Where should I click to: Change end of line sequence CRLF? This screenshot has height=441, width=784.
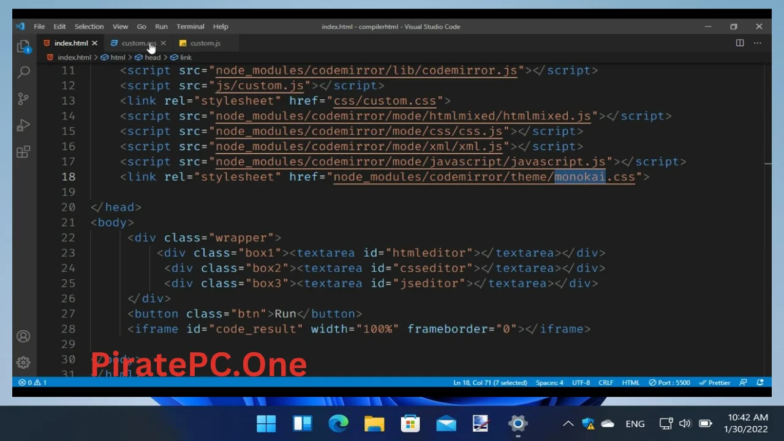pyautogui.click(x=606, y=382)
